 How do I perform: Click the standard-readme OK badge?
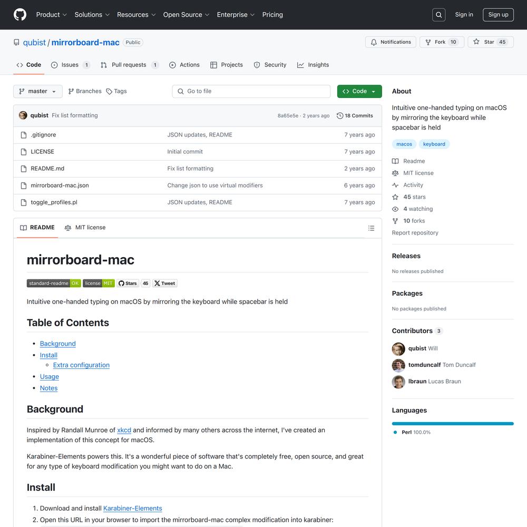tap(54, 284)
